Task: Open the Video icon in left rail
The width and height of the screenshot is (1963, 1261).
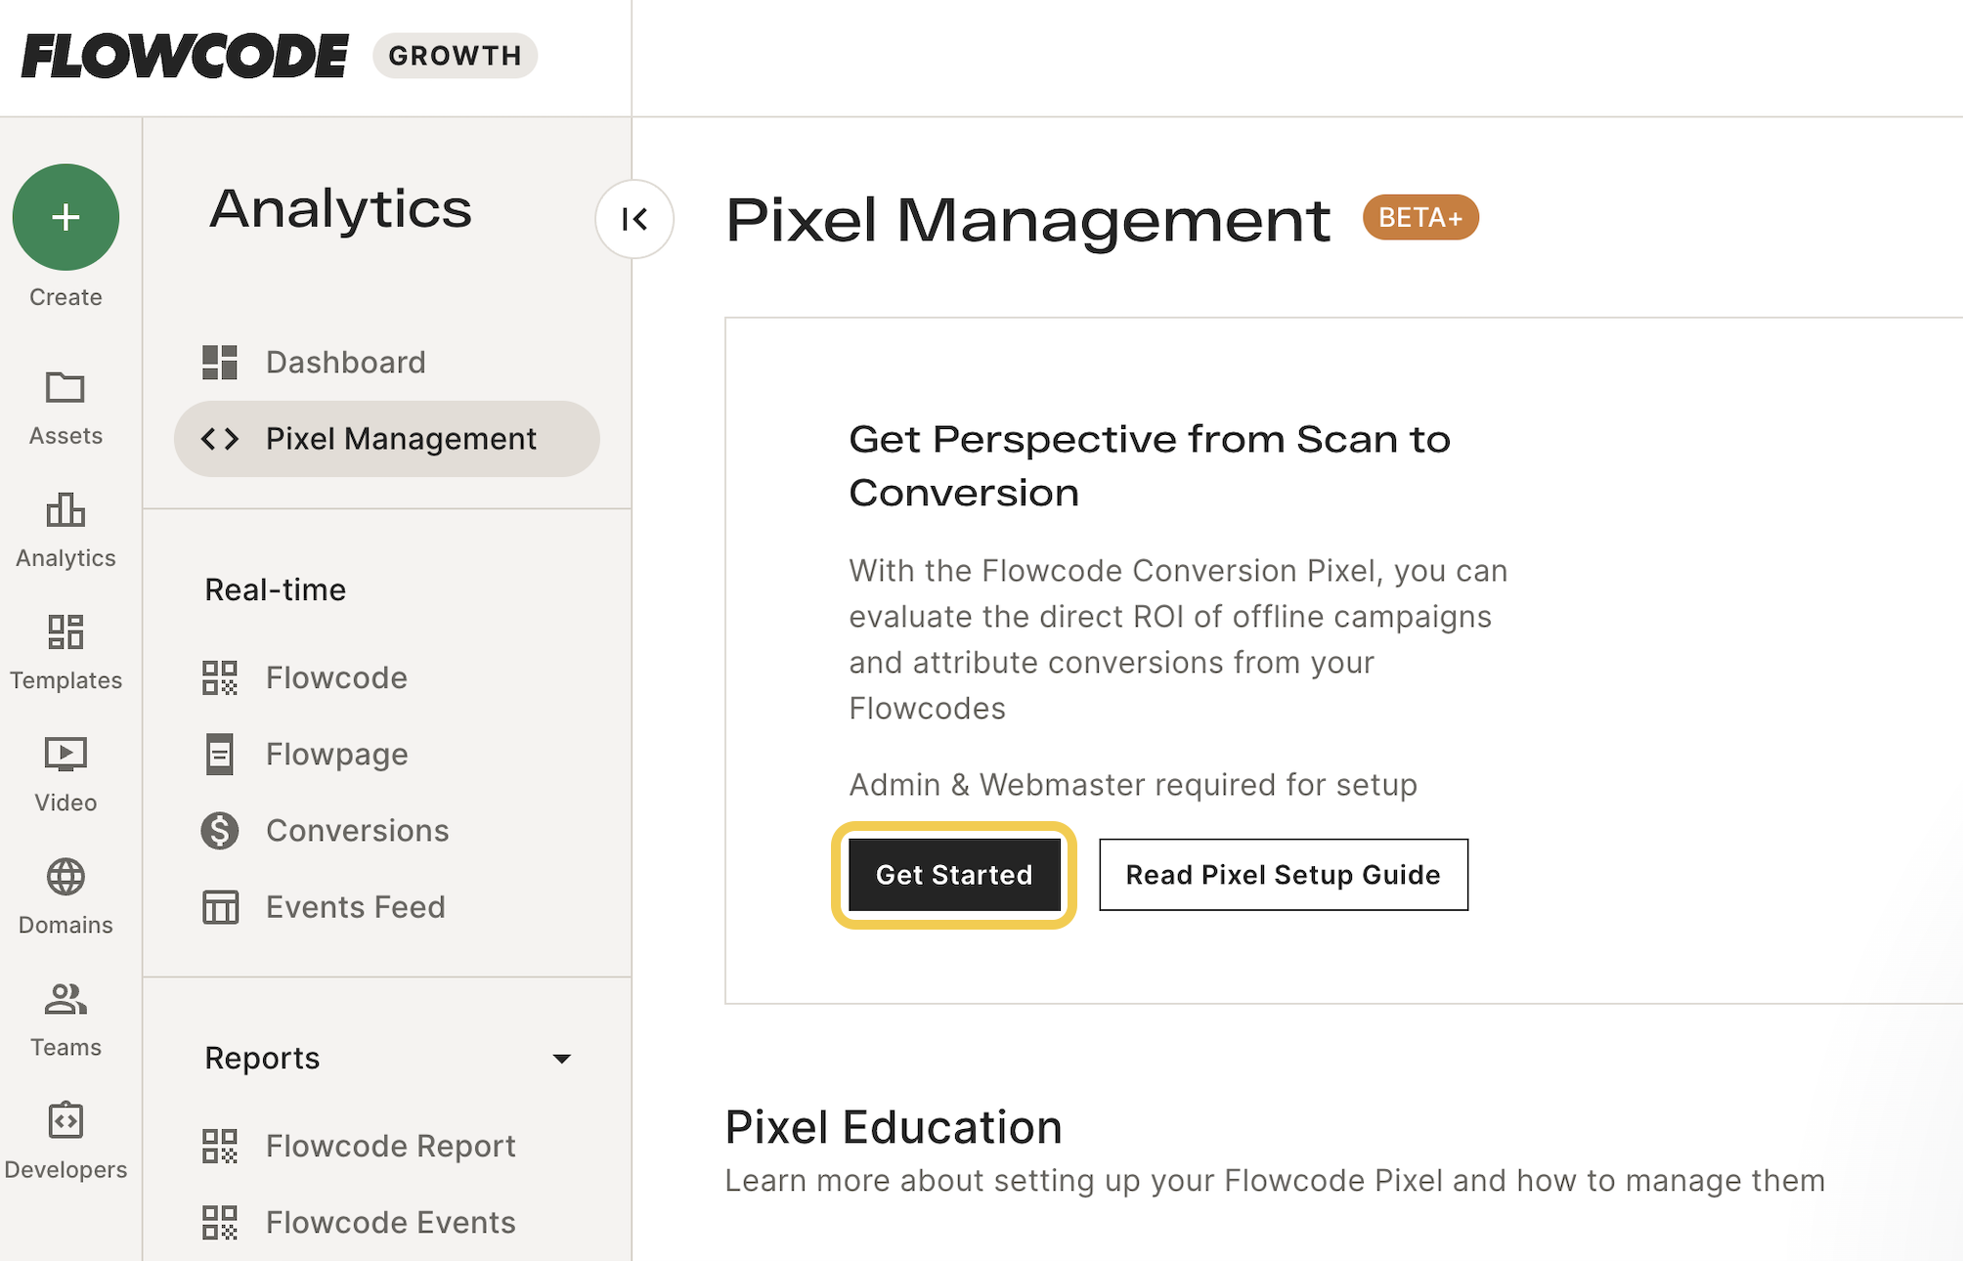Action: coord(65,755)
